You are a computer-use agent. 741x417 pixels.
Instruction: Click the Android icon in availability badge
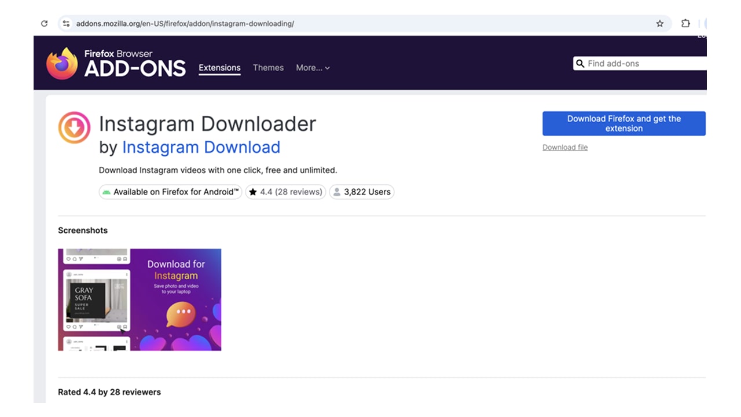(106, 192)
